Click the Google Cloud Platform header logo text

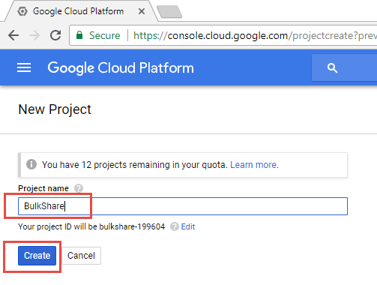click(121, 67)
